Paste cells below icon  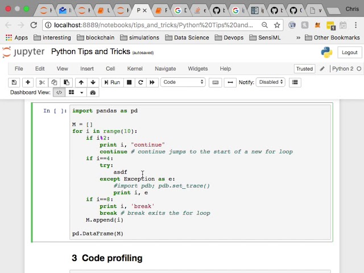tap(67, 82)
